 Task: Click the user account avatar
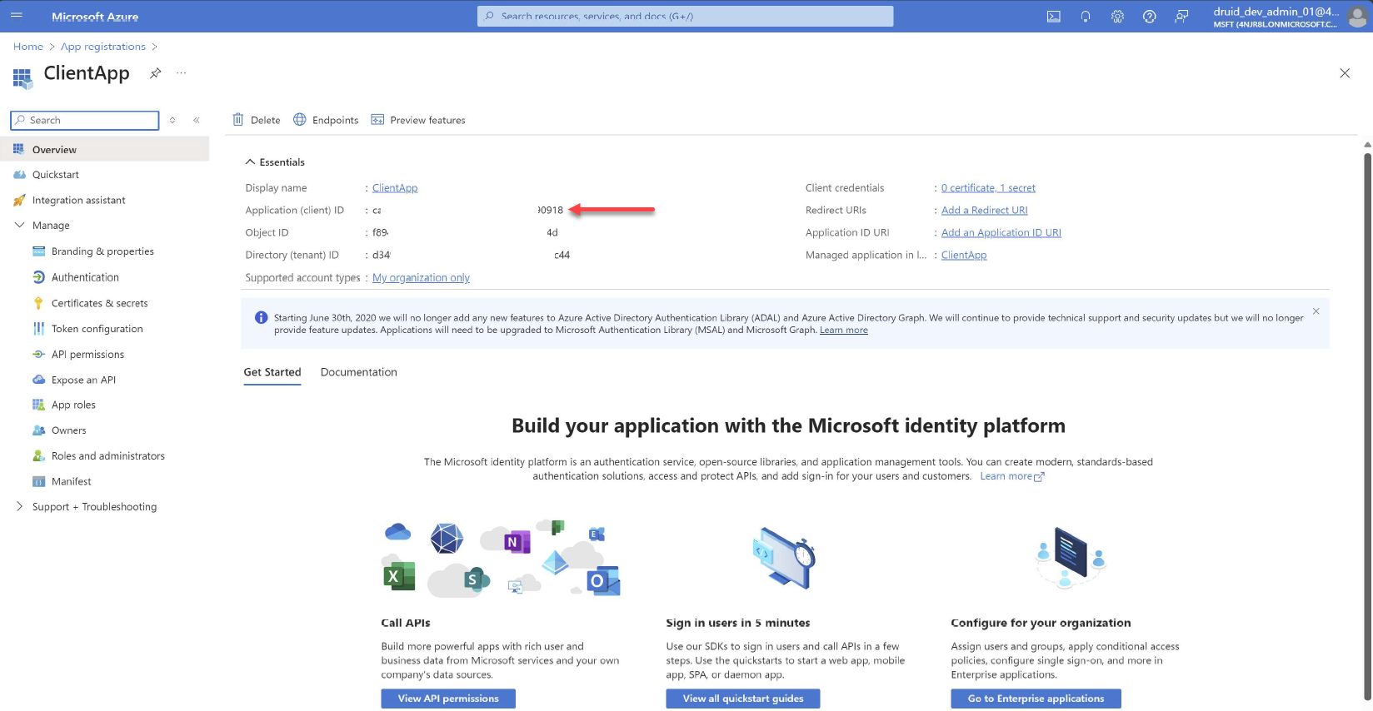click(1359, 17)
